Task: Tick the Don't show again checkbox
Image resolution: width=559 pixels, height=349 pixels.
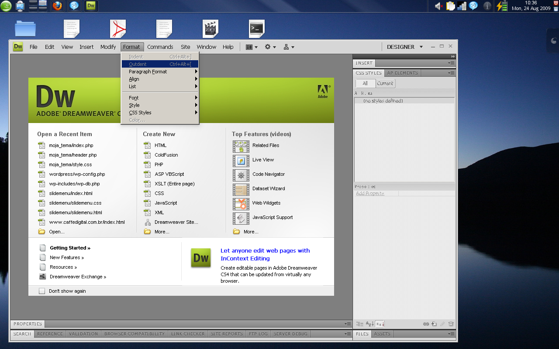Action: (x=42, y=291)
